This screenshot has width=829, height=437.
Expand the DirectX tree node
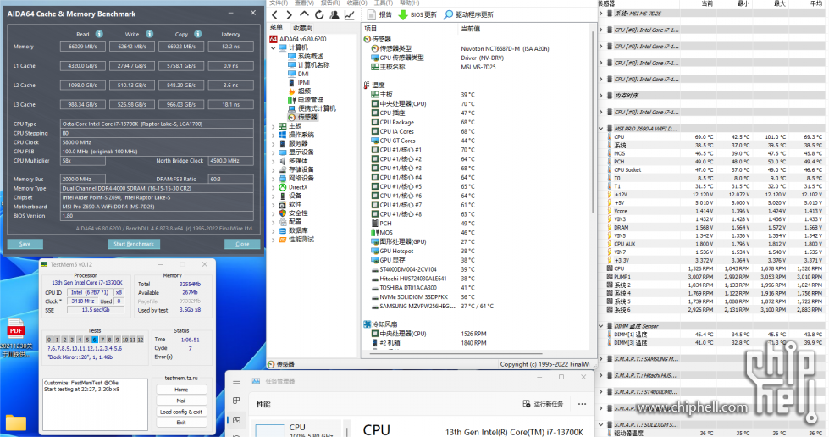274,187
